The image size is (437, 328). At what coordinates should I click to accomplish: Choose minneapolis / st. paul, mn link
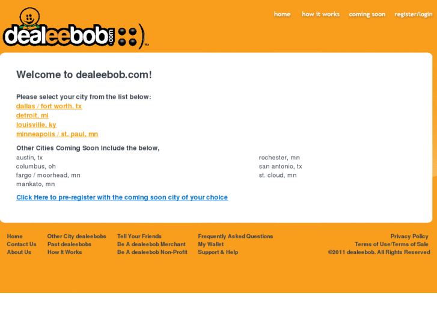point(57,134)
